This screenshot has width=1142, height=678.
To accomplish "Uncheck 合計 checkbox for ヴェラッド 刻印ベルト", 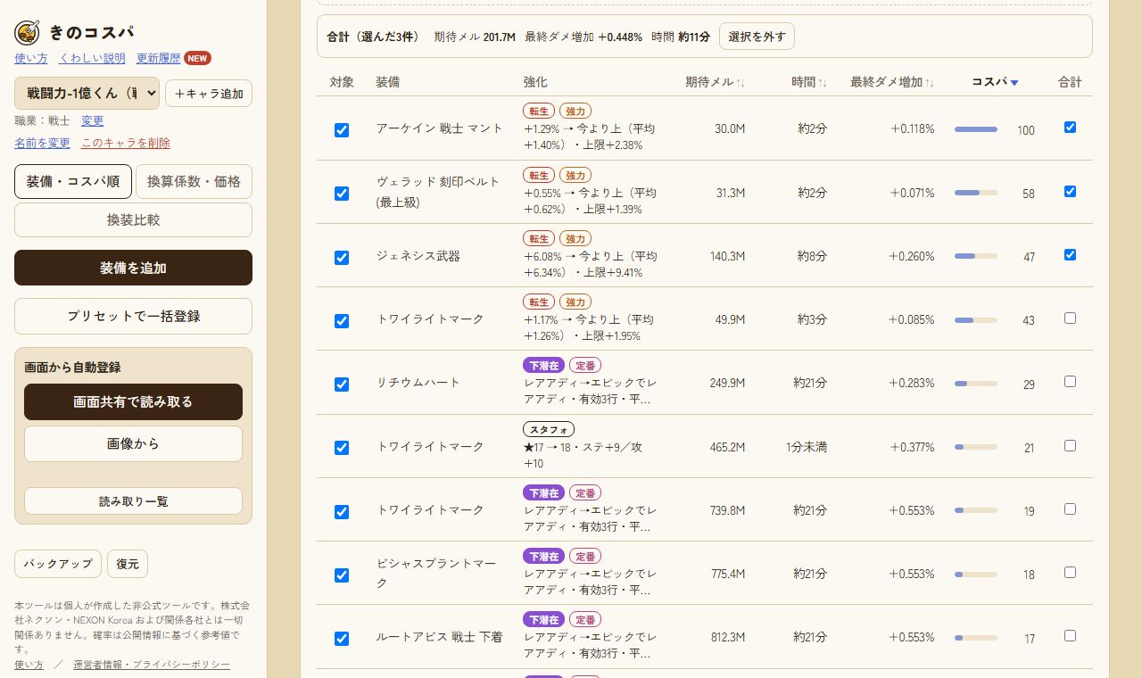I will pos(1071,191).
